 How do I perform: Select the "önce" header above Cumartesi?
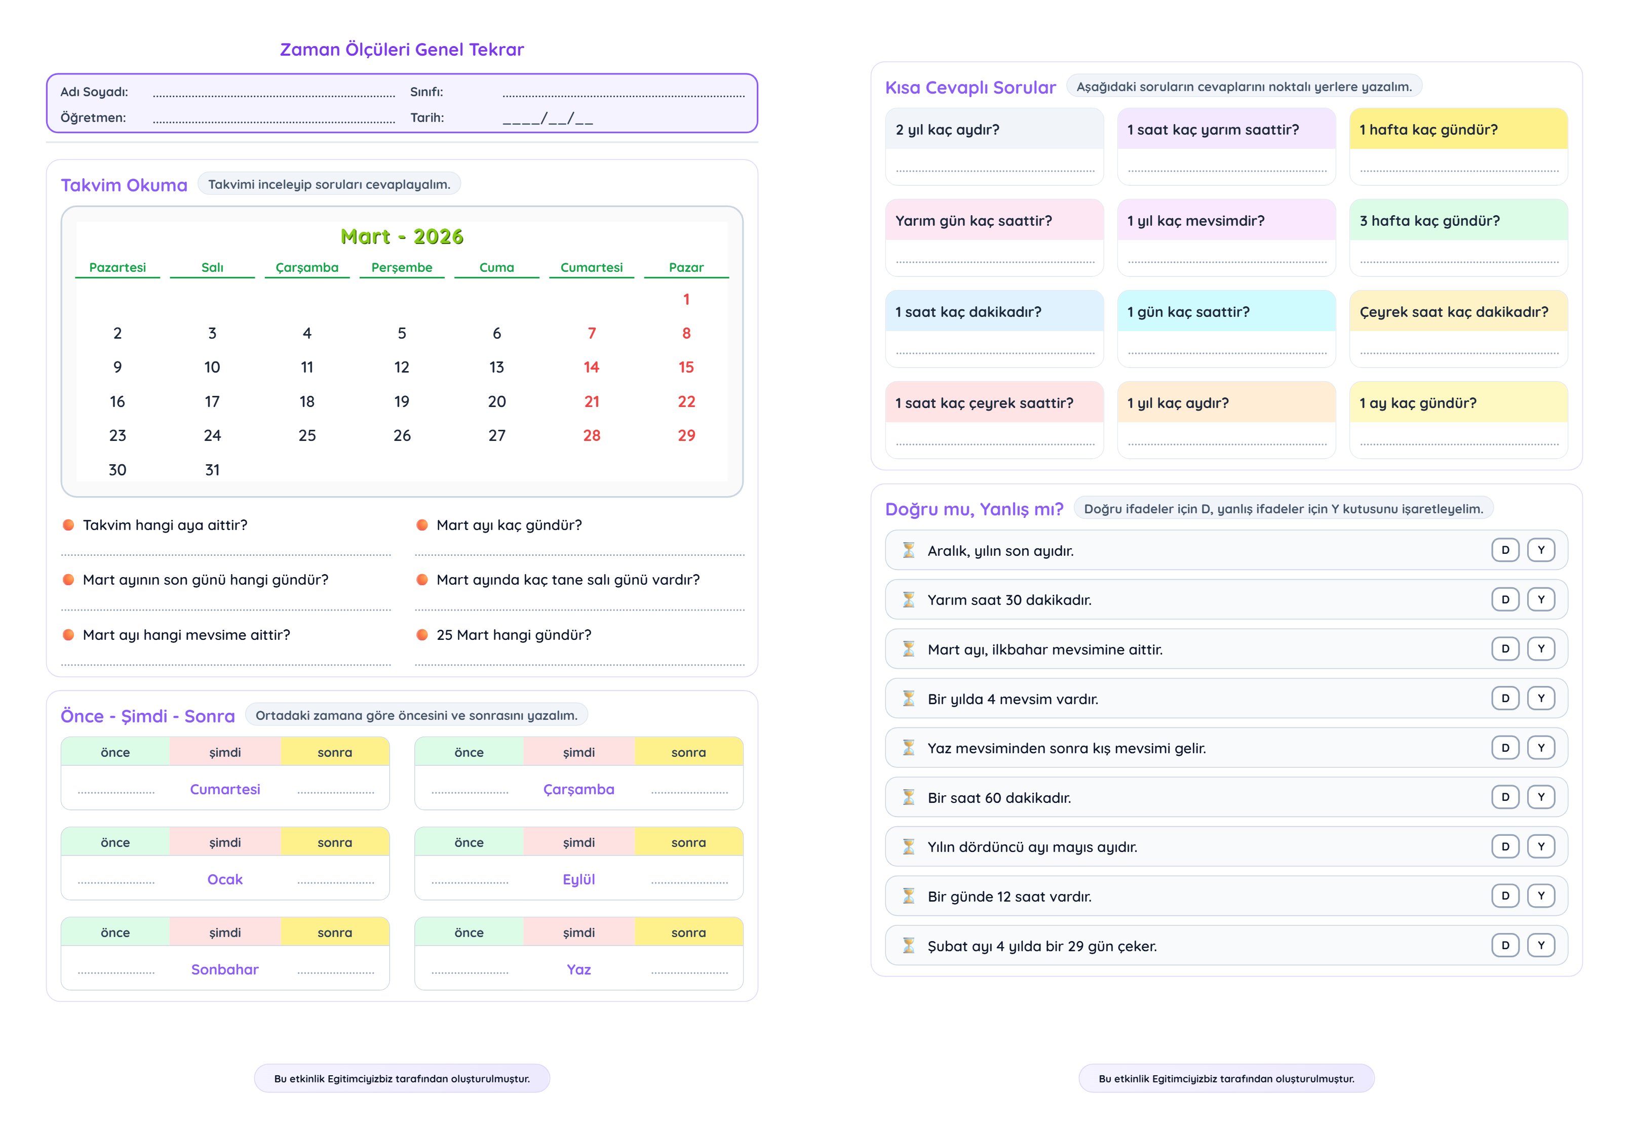(115, 752)
